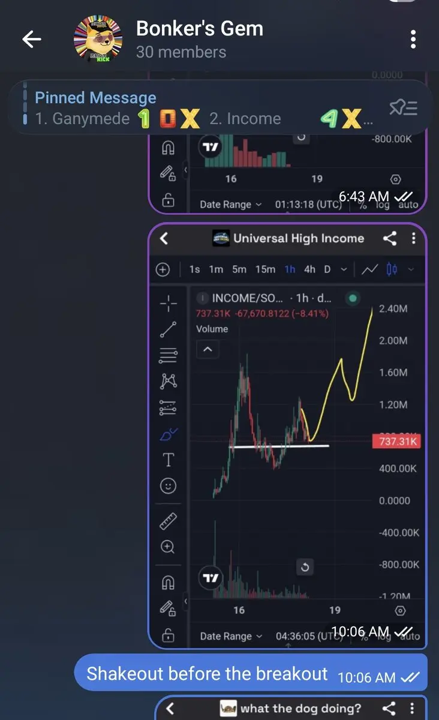Select the Fibonacci horizontal lines tool
439x720 pixels.
(169, 356)
